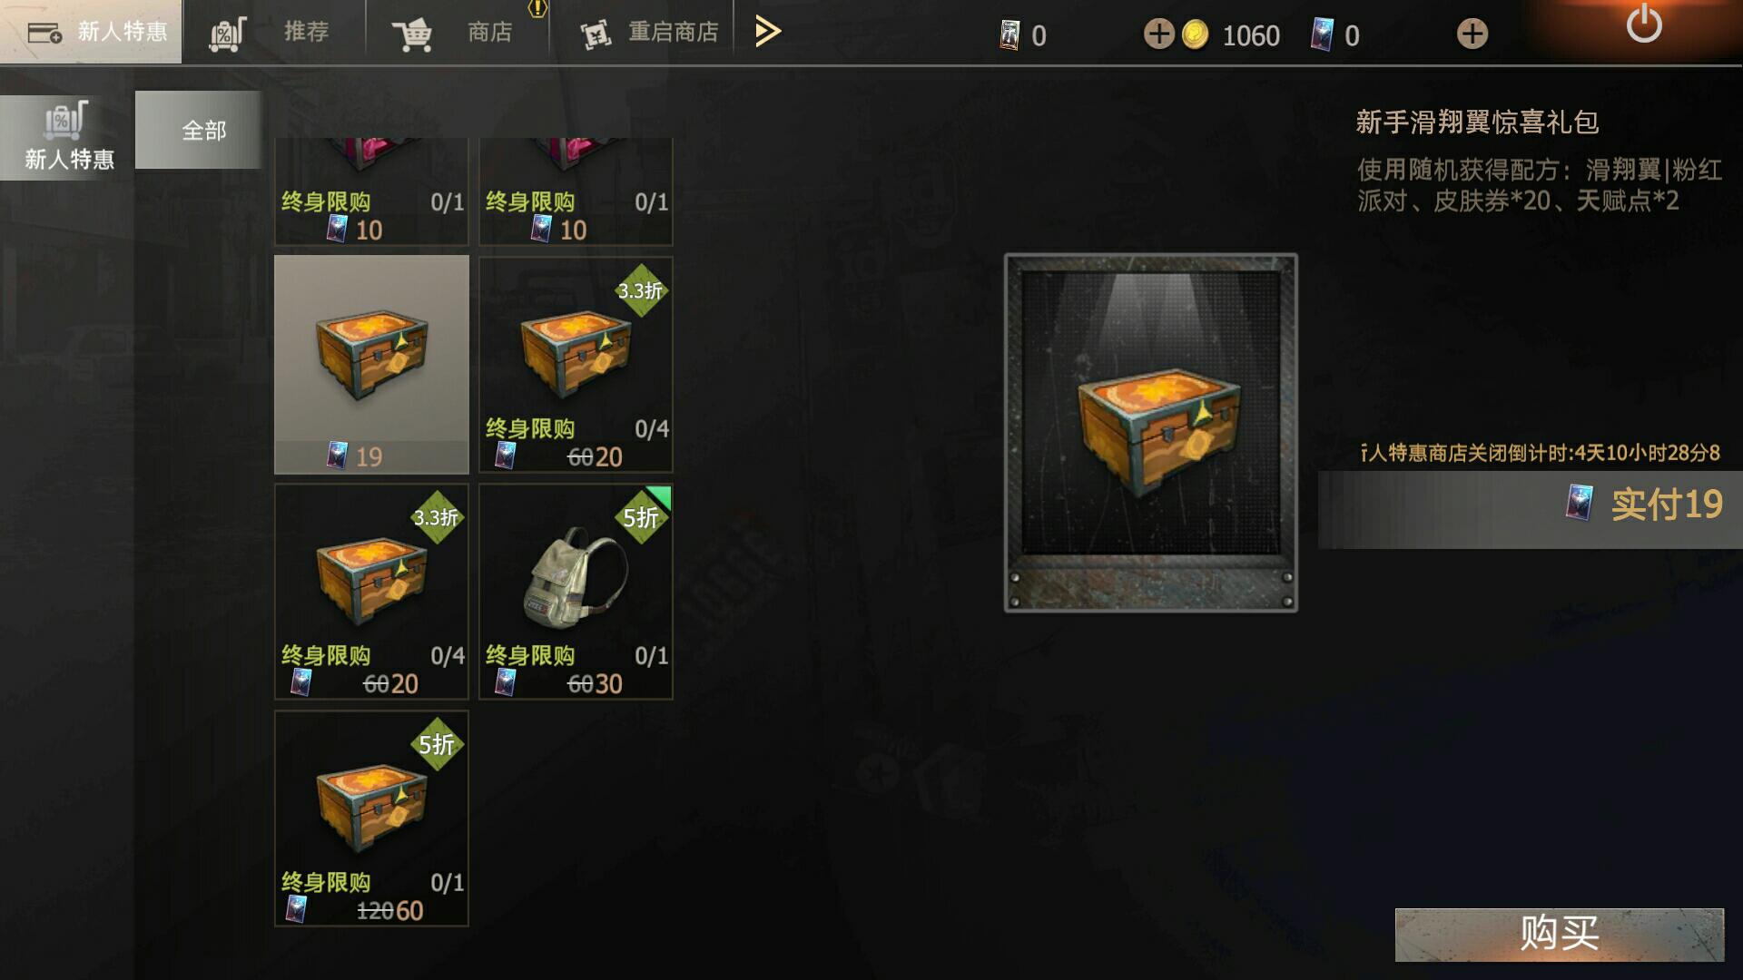Select the chest priced 60 with 5折 badge
This screenshot has height=980, width=1743.
click(x=371, y=818)
